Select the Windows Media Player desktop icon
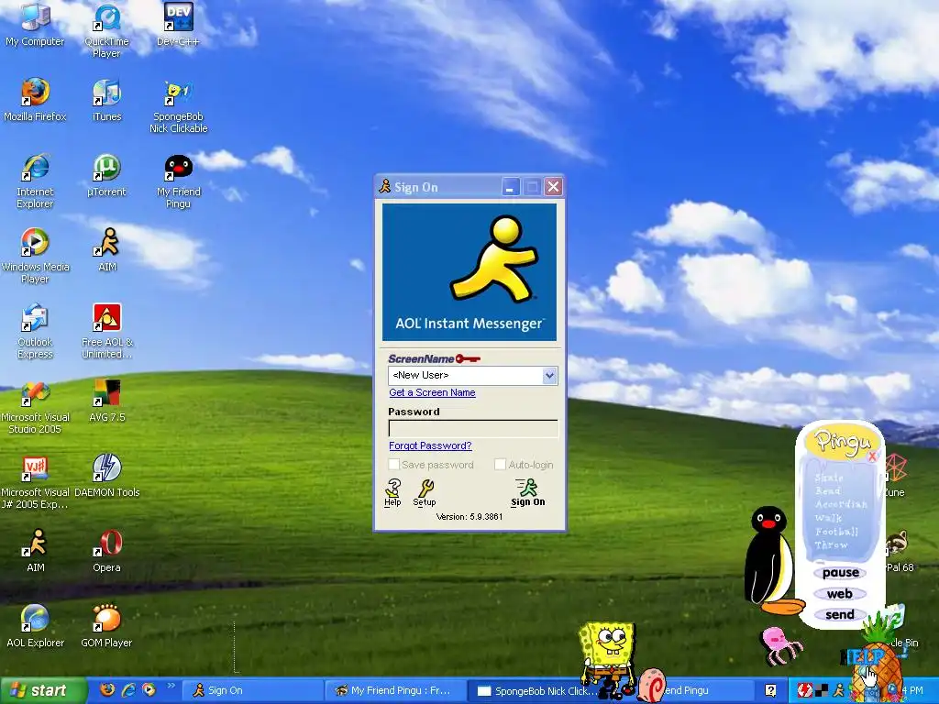The width and height of the screenshot is (939, 704). click(x=35, y=256)
